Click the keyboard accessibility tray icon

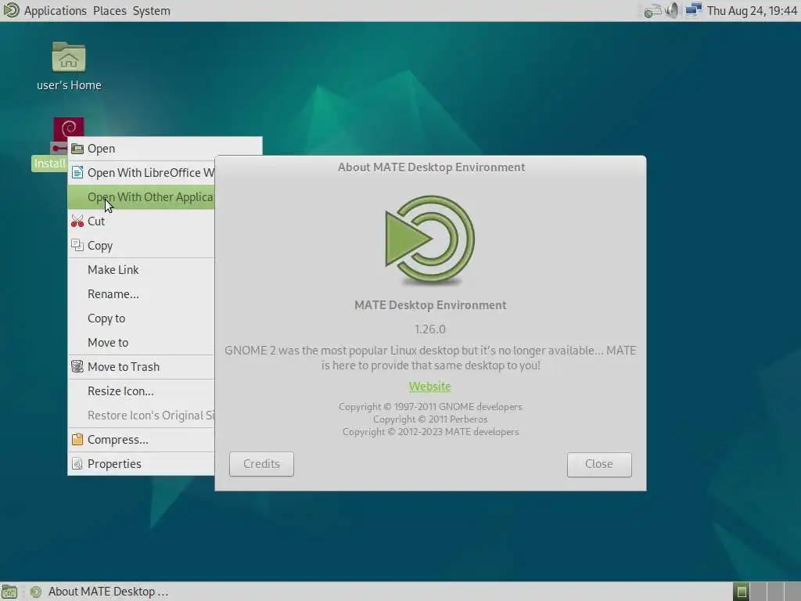[x=652, y=11]
